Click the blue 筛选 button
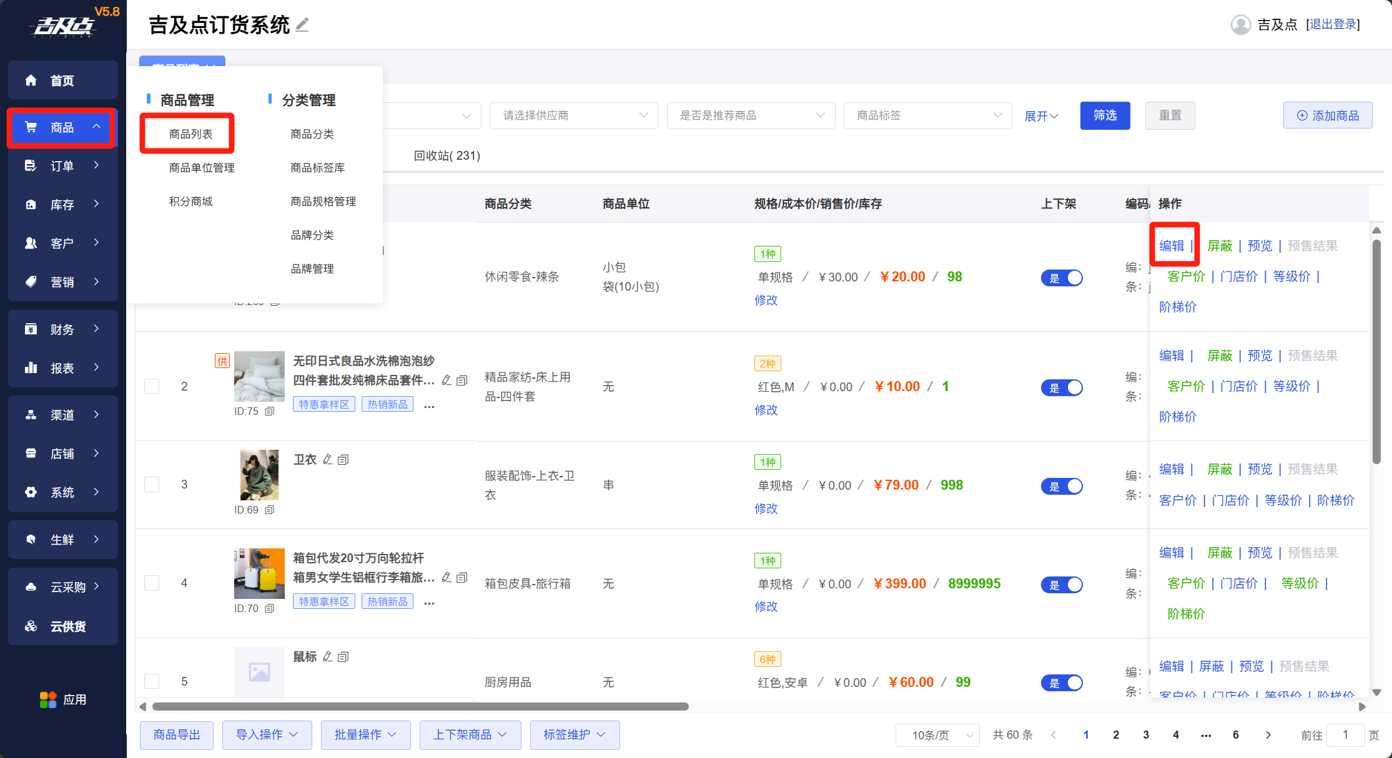 coord(1105,116)
